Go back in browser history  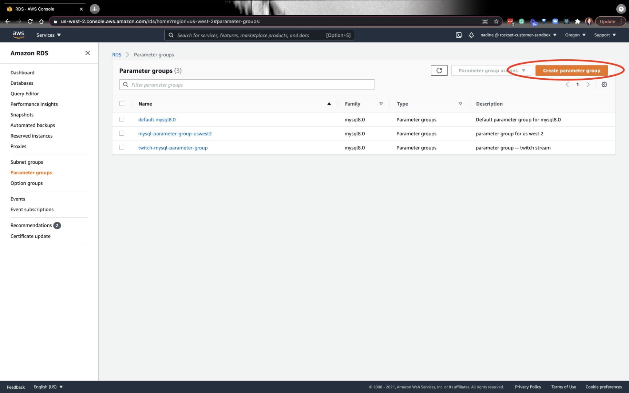click(8, 21)
